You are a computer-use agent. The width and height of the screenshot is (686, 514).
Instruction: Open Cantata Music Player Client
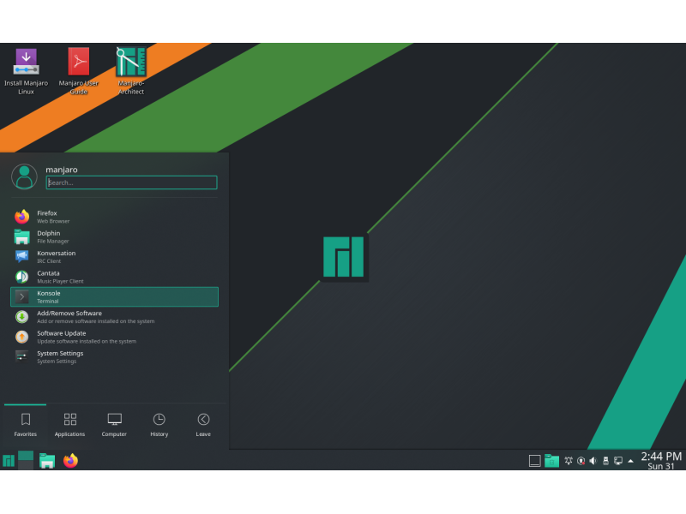pos(114,277)
